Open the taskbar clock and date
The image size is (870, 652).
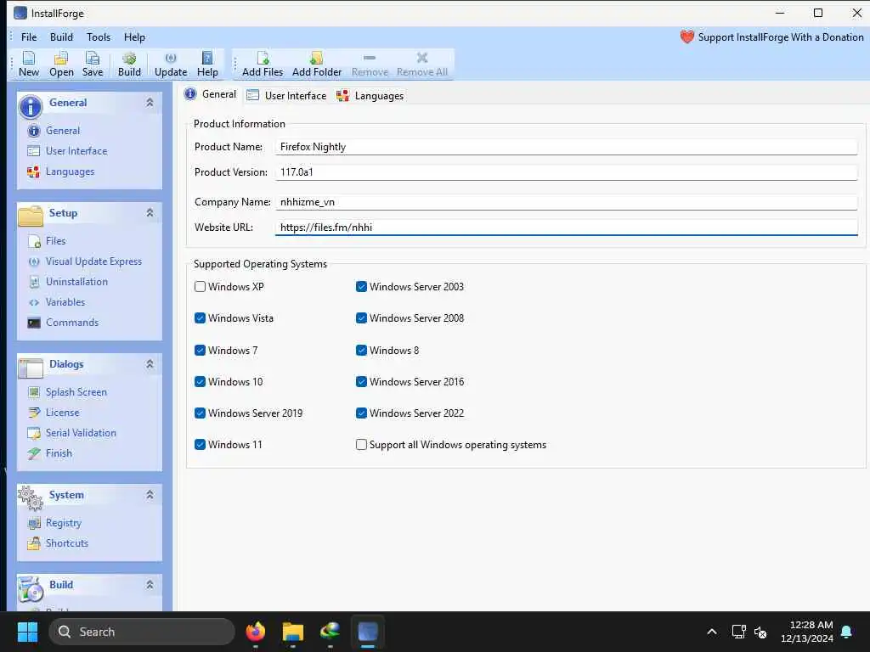coord(807,632)
